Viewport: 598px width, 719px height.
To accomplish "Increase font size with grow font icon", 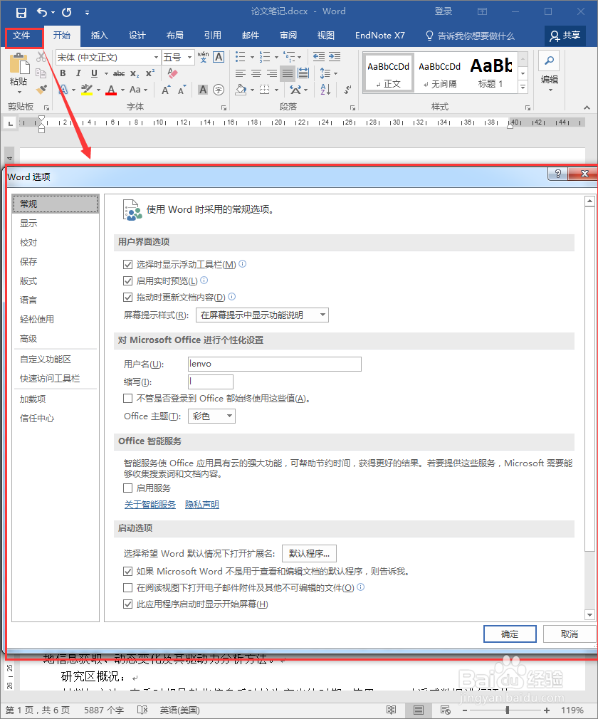I will click(166, 90).
